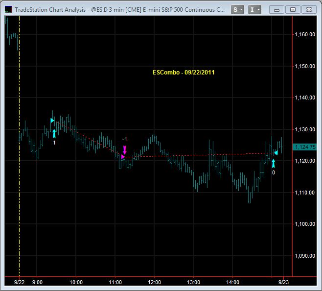Click the 12:00 label on the time axis
Viewport: 322px width, 291px height.
coord(154,282)
